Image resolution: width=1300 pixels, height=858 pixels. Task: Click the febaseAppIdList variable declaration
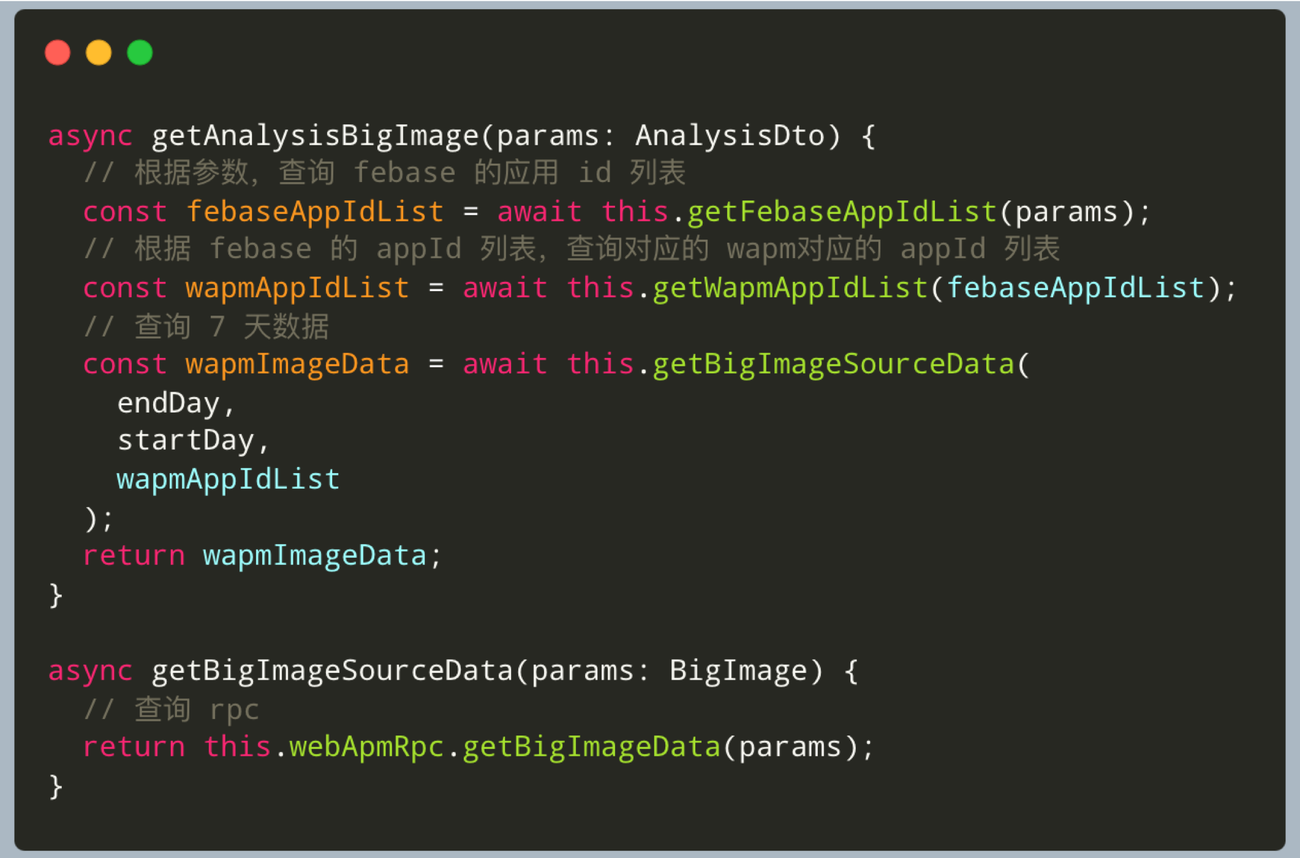315,212
